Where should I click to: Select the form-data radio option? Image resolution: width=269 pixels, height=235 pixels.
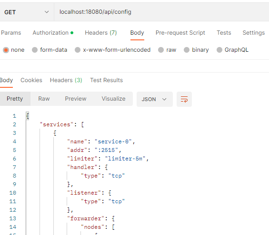[x=35, y=50]
